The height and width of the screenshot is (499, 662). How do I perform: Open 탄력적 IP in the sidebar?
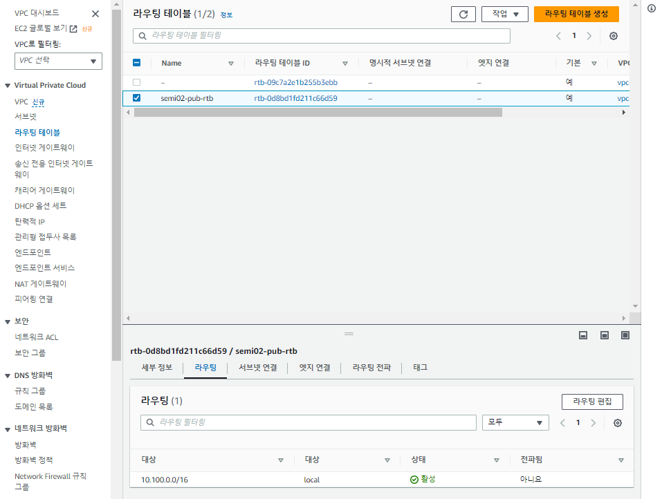30,222
